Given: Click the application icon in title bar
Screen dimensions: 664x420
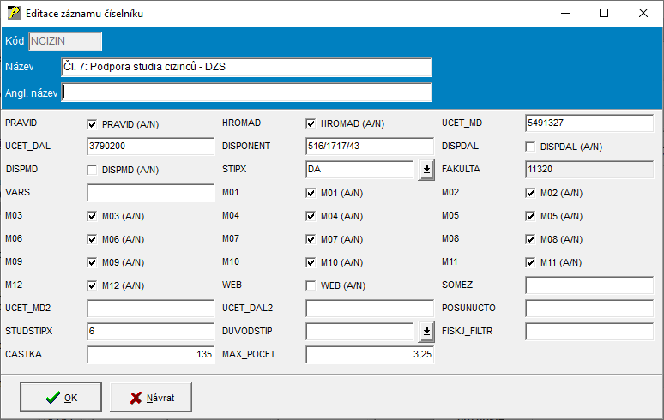Looking at the screenshot, I should (13, 14).
